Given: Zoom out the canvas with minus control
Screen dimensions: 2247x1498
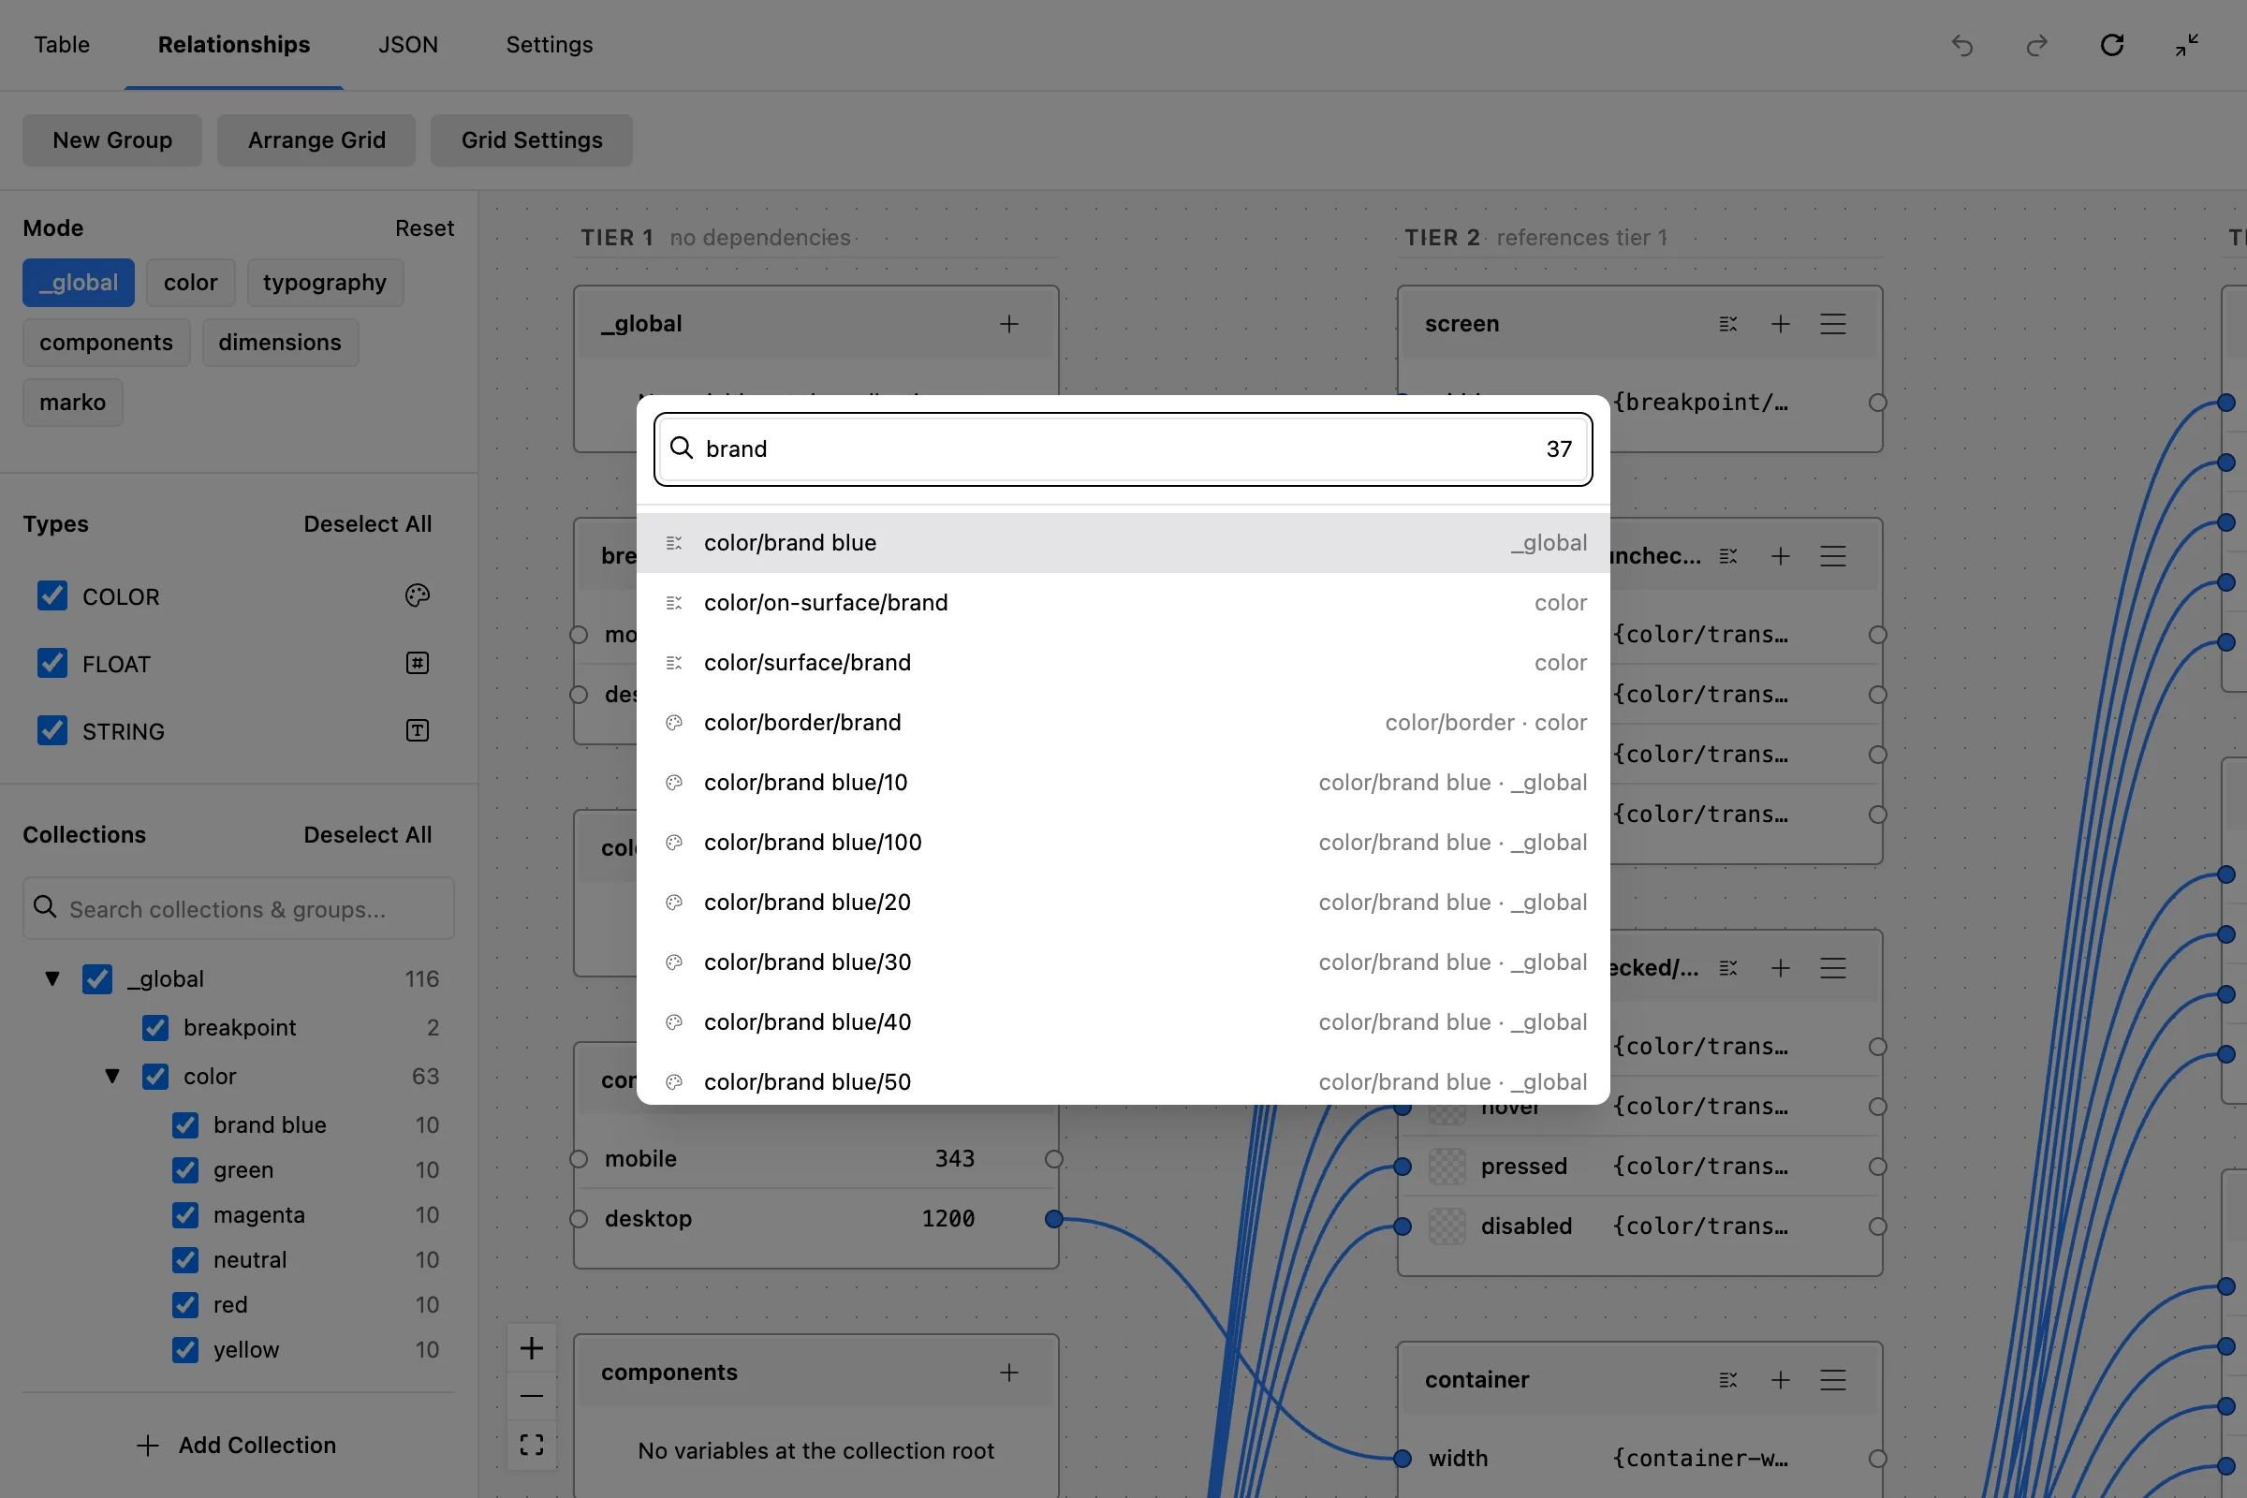Looking at the screenshot, I should tap(531, 1396).
